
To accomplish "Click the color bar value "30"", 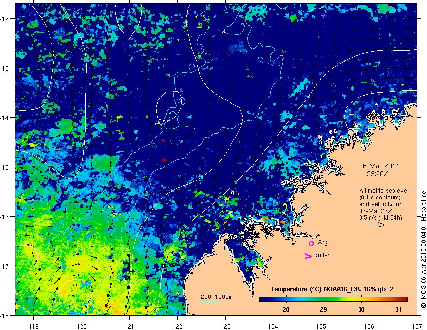I will pyautogui.click(x=361, y=310).
